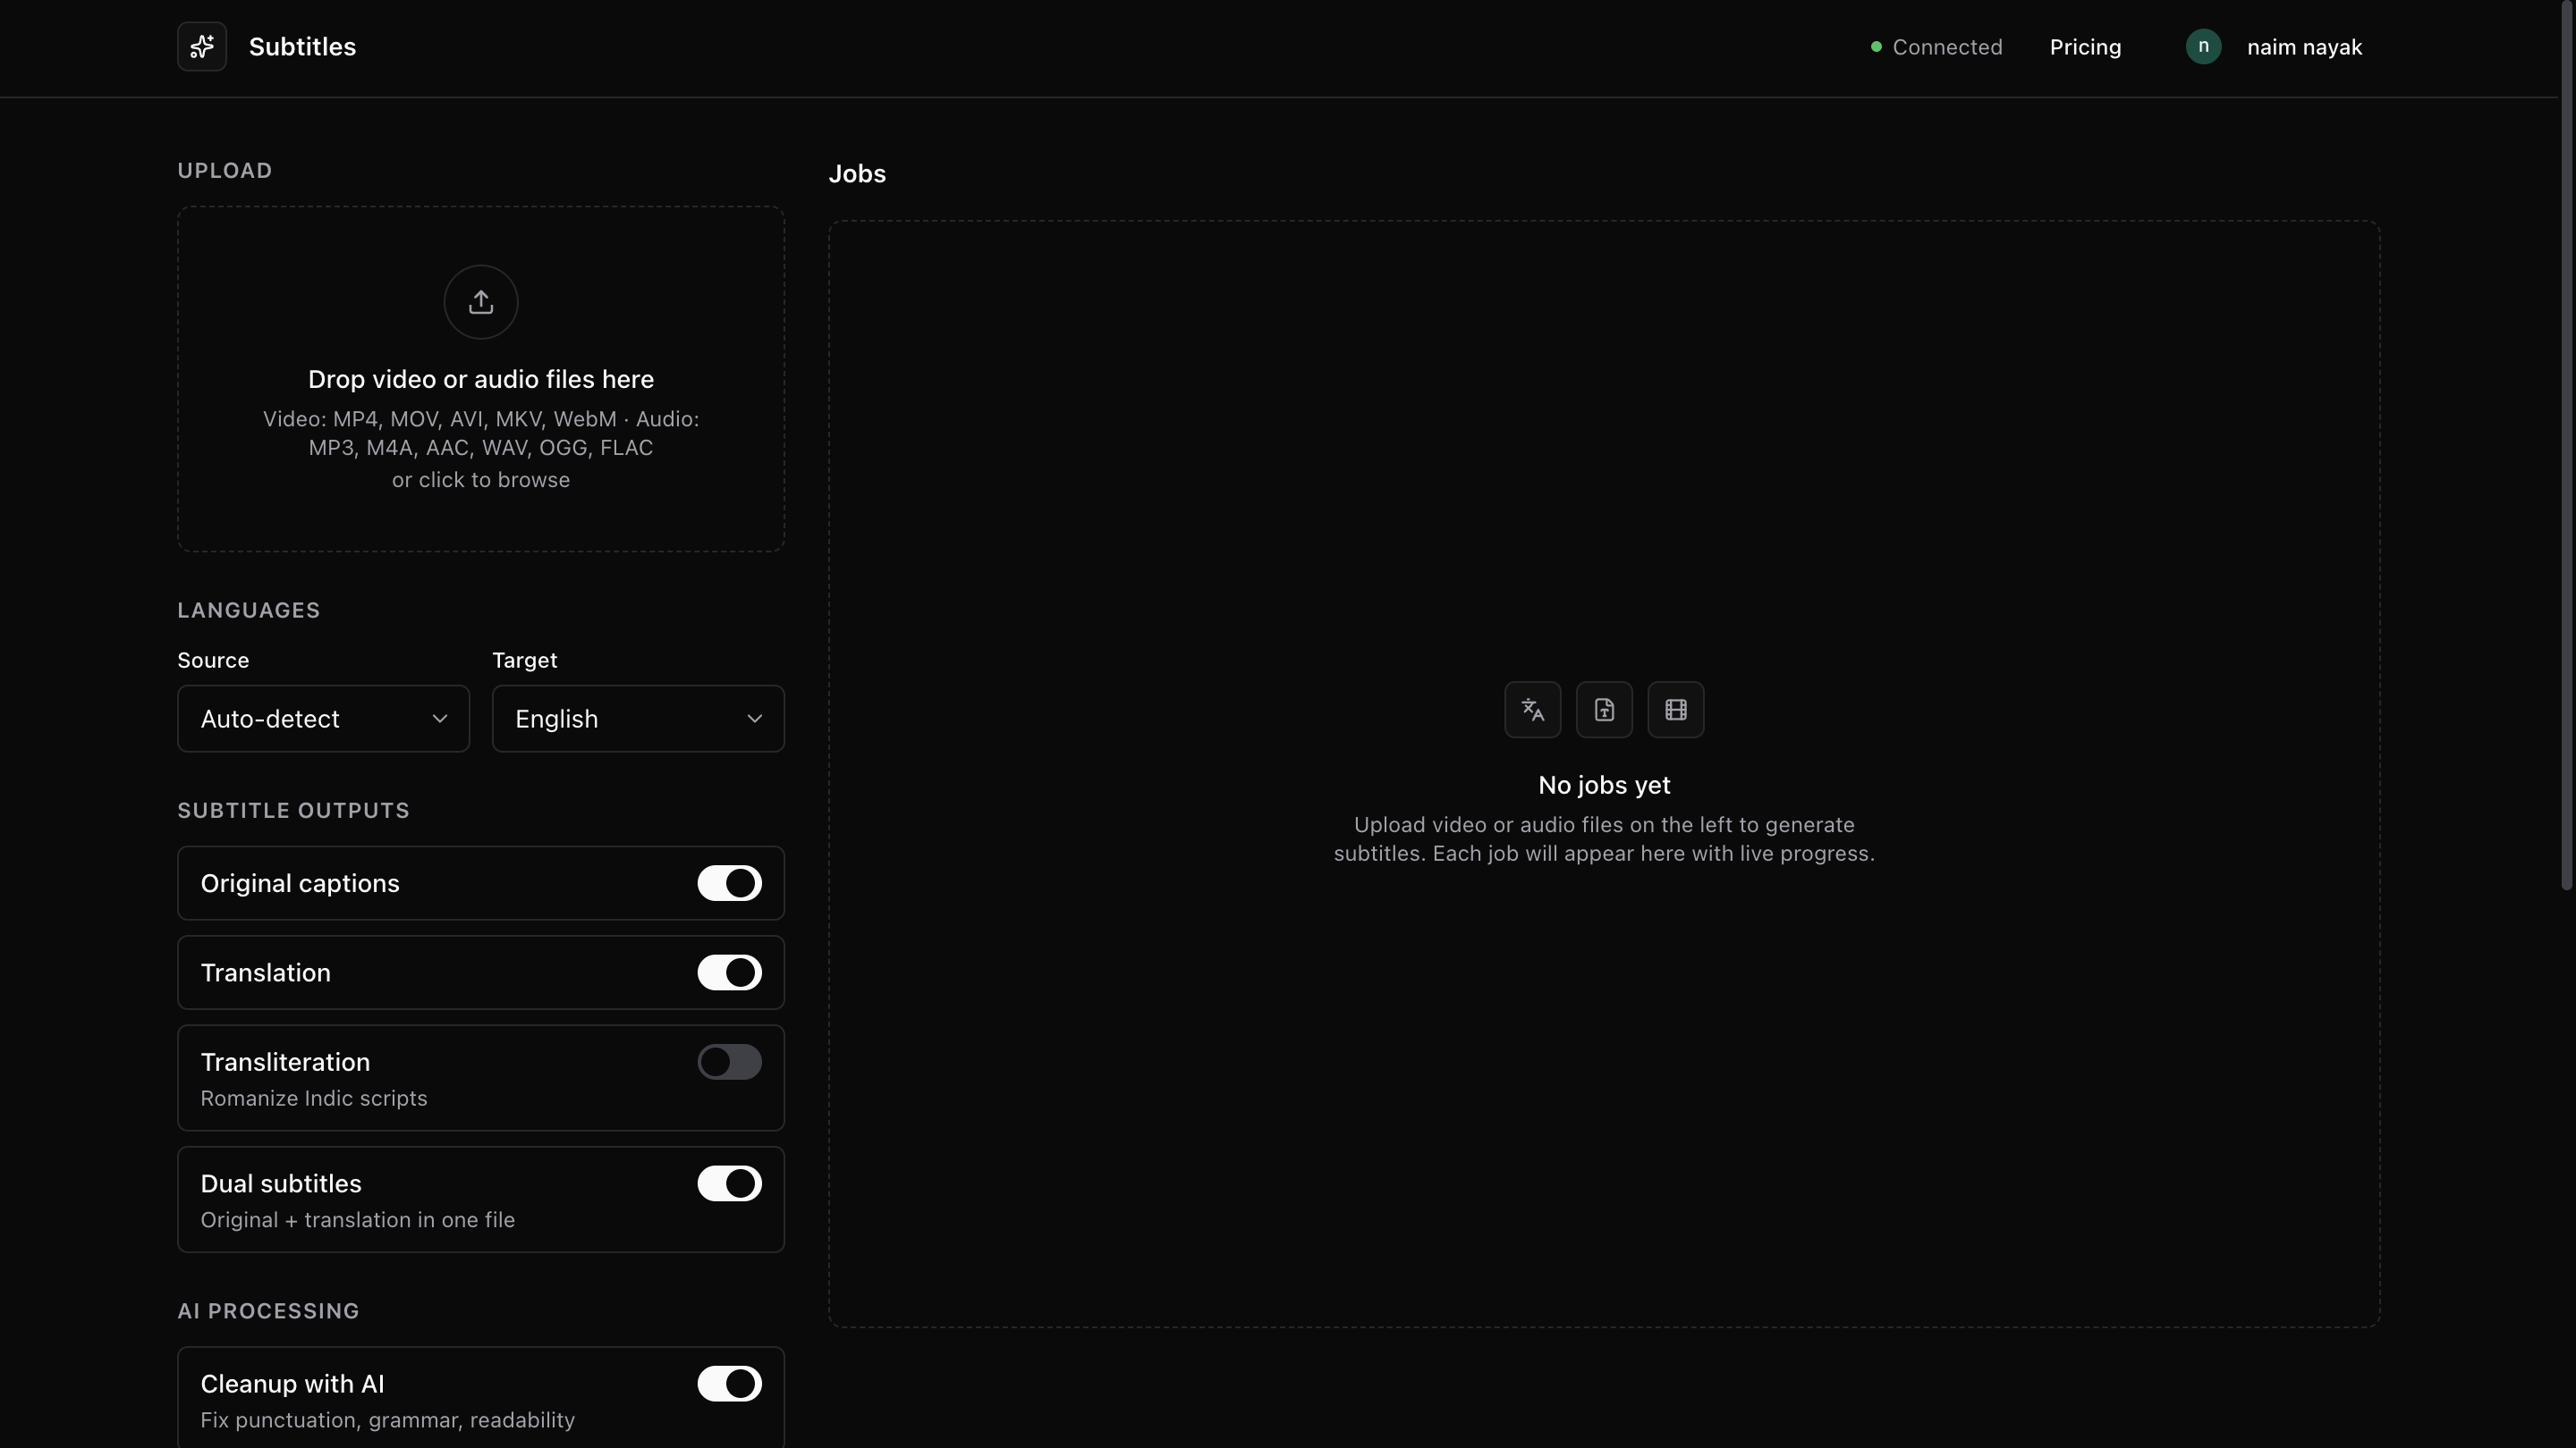The height and width of the screenshot is (1448, 2576).
Task: Click the LANGUAGES section label
Action: (x=249, y=610)
